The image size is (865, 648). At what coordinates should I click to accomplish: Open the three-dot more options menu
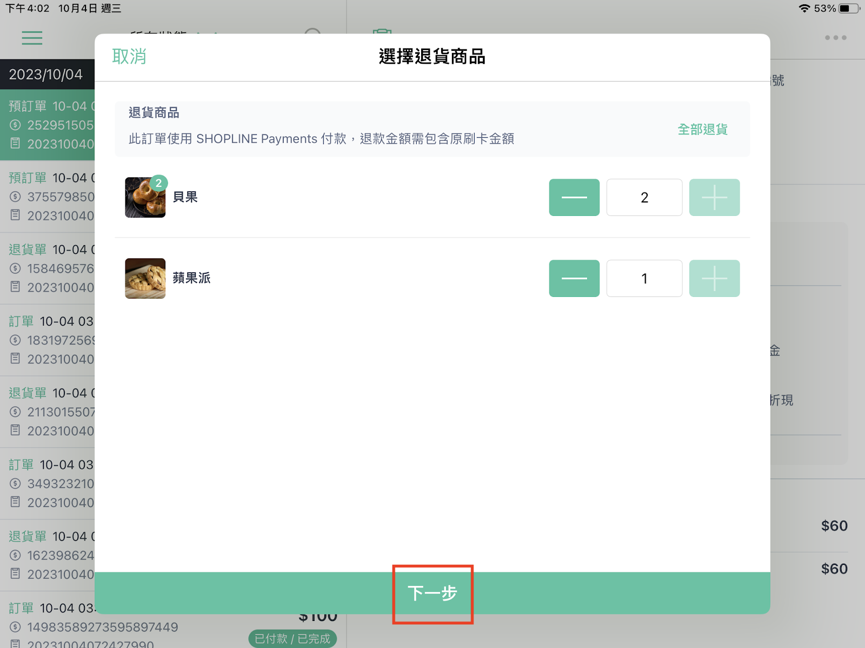pos(836,38)
